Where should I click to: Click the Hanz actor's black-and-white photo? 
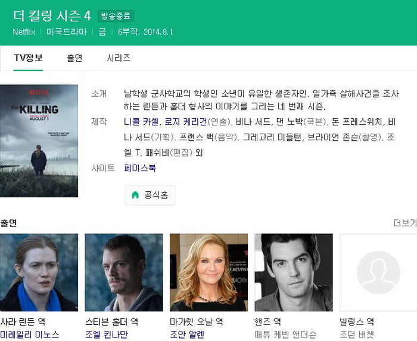tap(293, 273)
